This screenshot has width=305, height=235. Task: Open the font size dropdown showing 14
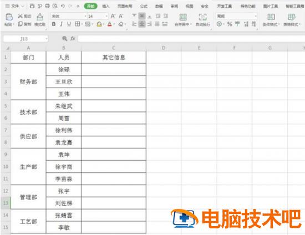click(x=98, y=16)
